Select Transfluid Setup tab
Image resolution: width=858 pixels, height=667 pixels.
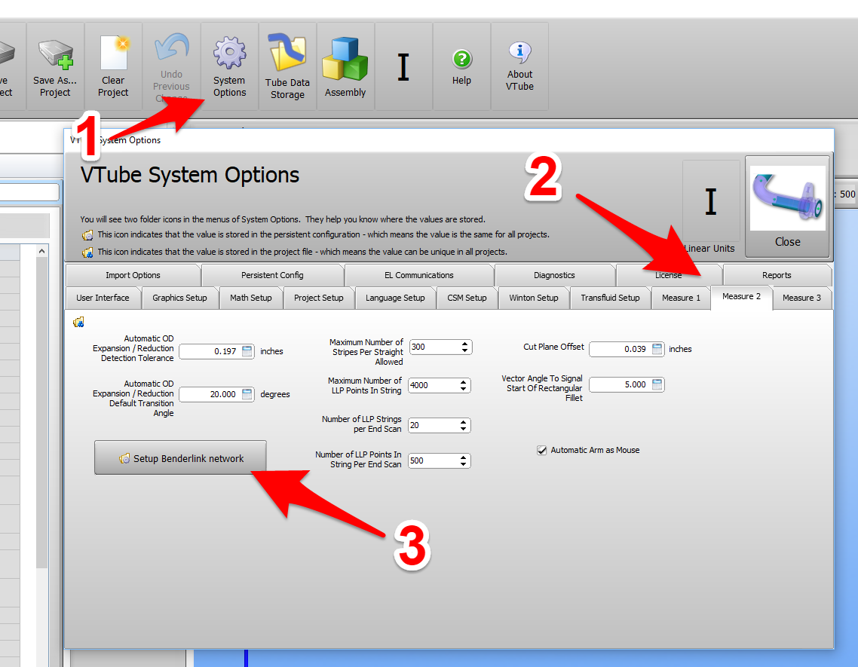[x=610, y=298]
